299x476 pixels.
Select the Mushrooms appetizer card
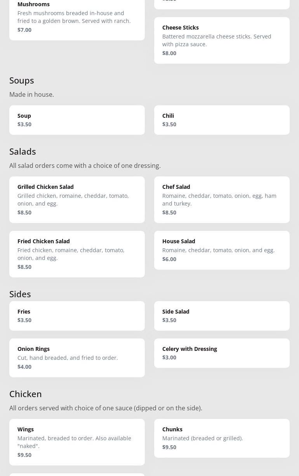[x=77, y=17]
